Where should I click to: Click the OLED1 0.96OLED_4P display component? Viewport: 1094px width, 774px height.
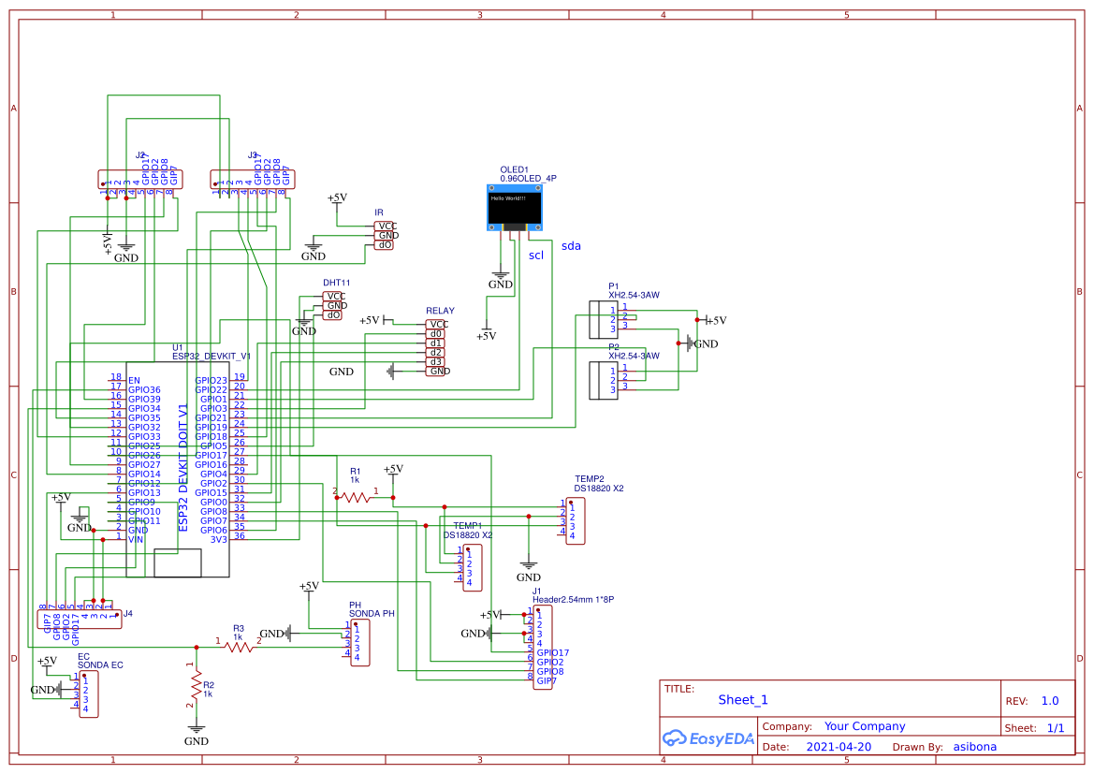[x=514, y=206]
